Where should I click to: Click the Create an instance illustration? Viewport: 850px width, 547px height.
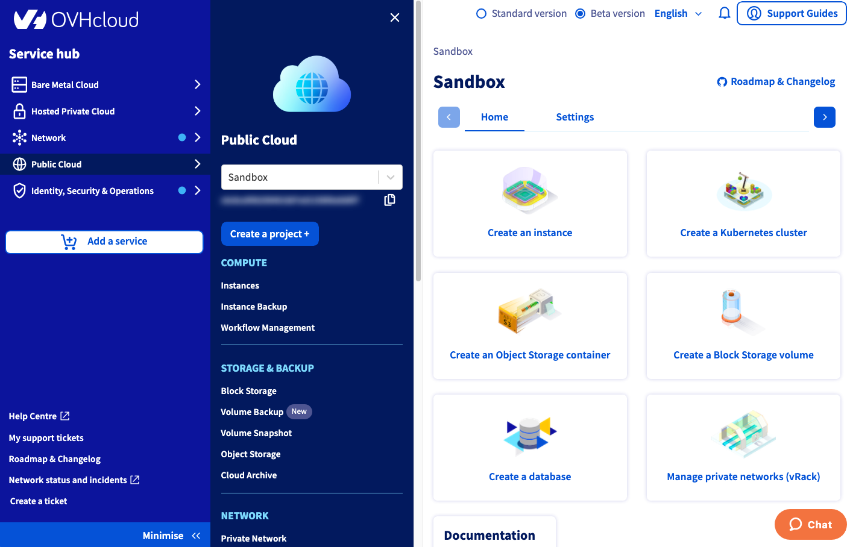click(529, 191)
